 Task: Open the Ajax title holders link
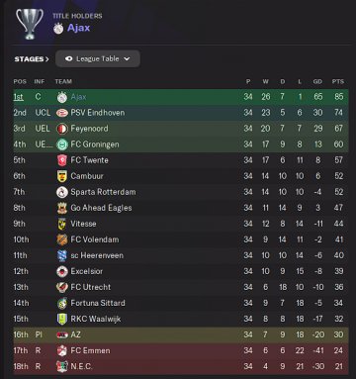[78, 28]
